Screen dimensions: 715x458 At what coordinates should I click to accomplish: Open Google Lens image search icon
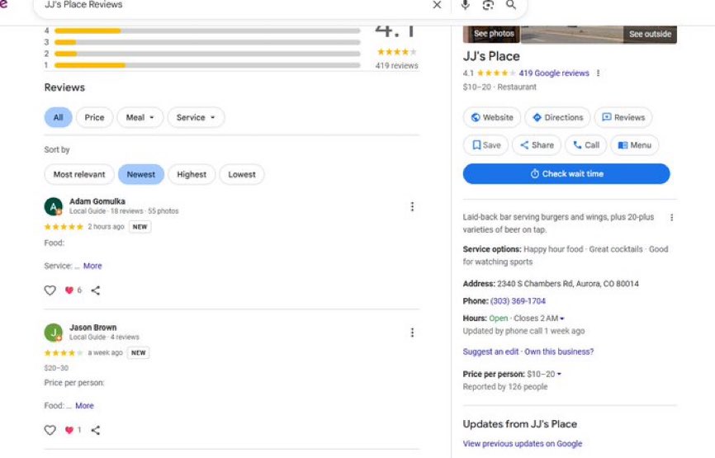(x=488, y=5)
